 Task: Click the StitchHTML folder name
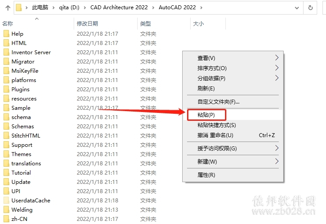coord(26,135)
